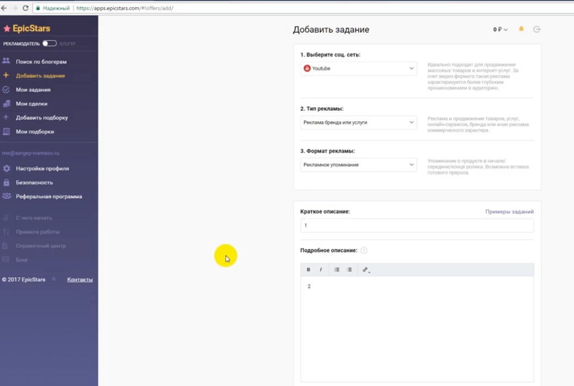
Task: Click the logout icon in header
Action: 536,29
